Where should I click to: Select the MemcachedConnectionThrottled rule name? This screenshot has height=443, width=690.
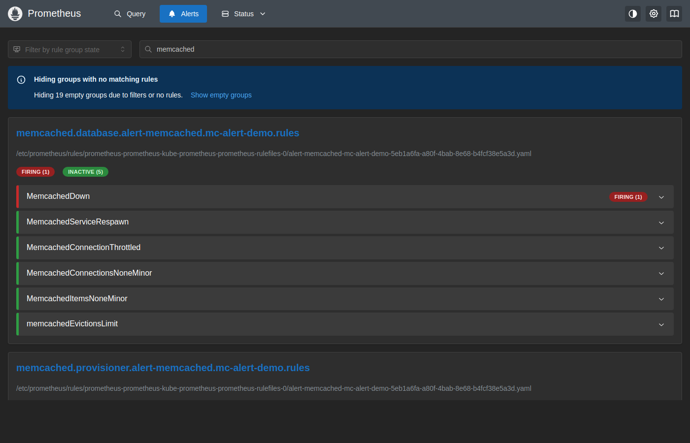(x=83, y=248)
